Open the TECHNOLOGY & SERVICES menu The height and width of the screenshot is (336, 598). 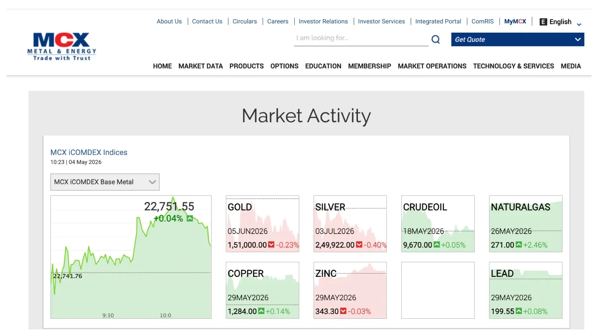click(513, 66)
